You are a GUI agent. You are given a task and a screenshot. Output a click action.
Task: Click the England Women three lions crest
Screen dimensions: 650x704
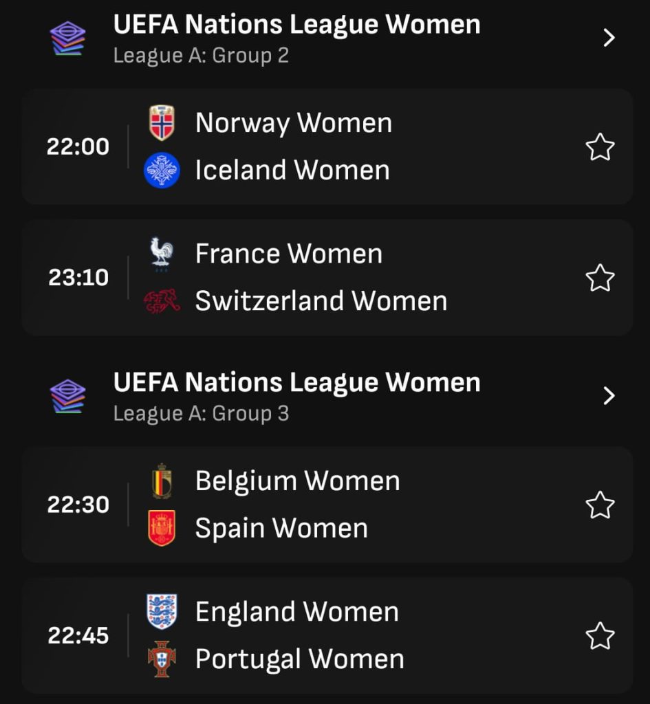pyautogui.click(x=162, y=611)
